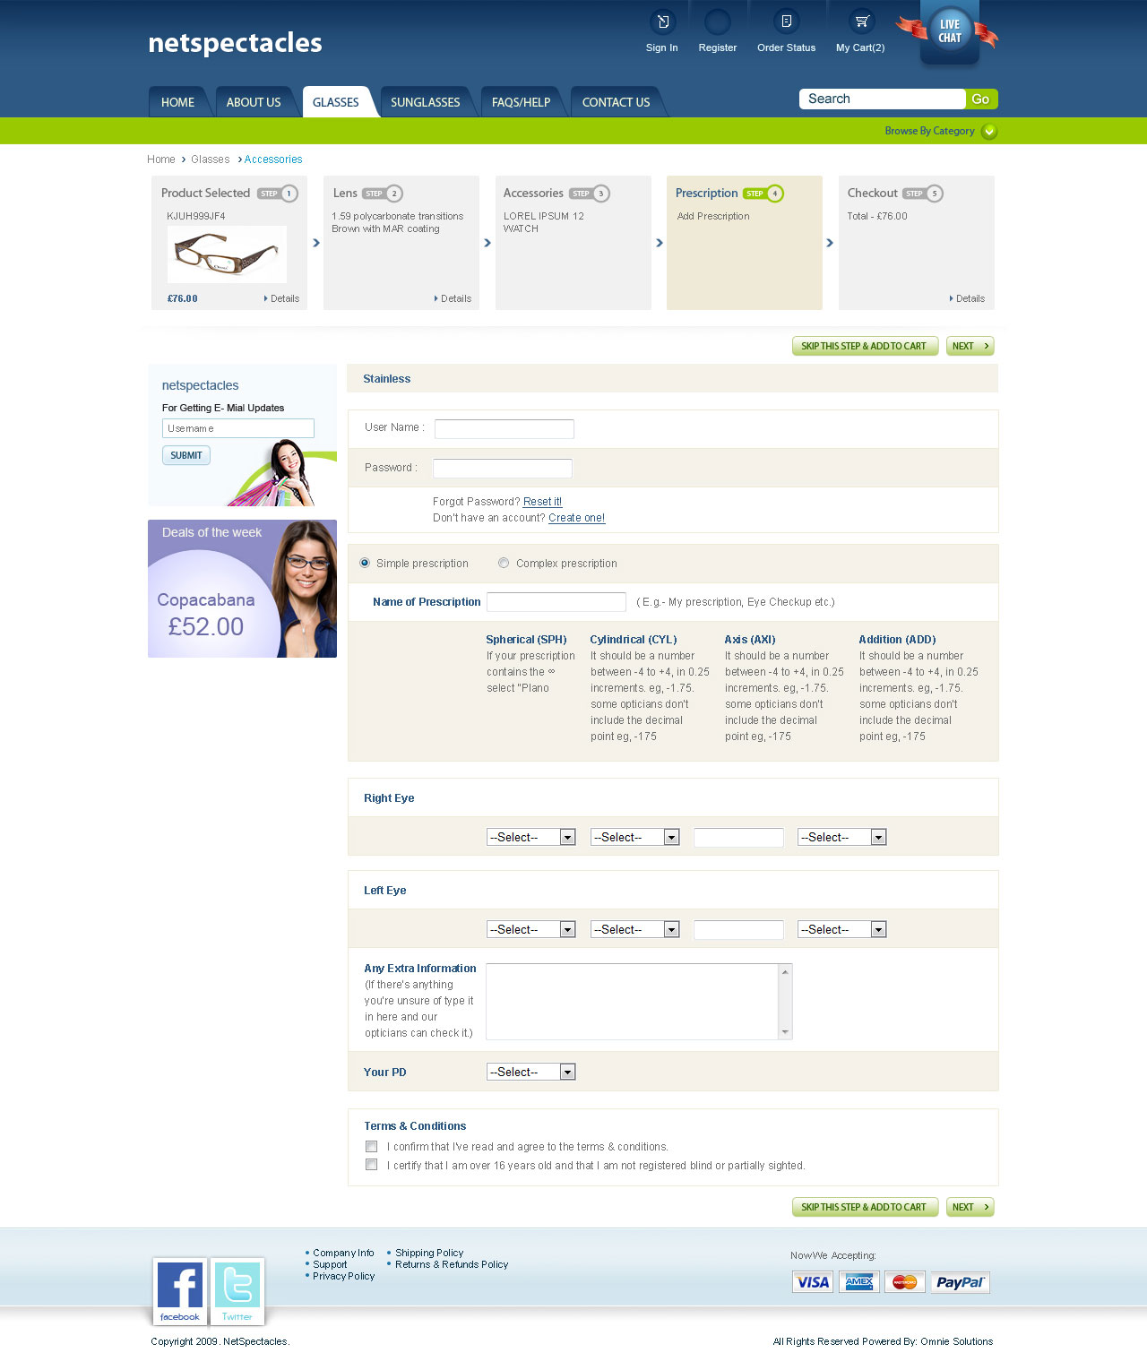
Task: Open Left Eye Spherical (SPH) dropdown
Action: tap(530, 929)
